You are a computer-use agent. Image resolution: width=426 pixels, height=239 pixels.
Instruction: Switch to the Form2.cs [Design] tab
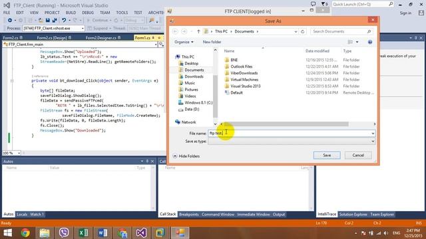52,38
